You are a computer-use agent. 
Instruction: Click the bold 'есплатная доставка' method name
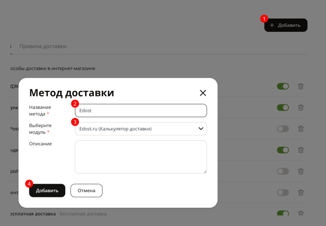(x=33, y=214)
